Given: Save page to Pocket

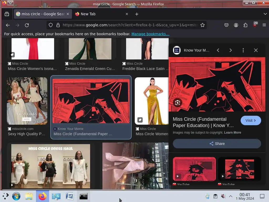Looking at the screenshot, I should 226,25.
